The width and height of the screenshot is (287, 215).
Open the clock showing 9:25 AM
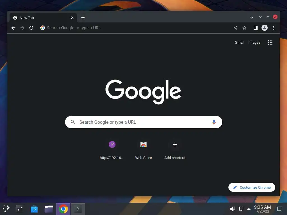(x=262, y=209)
